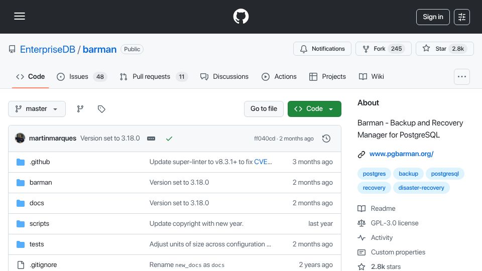Open the commit history clock icon
The height and width of the screenshot is (271, 482).
click(x=326, y=139)
